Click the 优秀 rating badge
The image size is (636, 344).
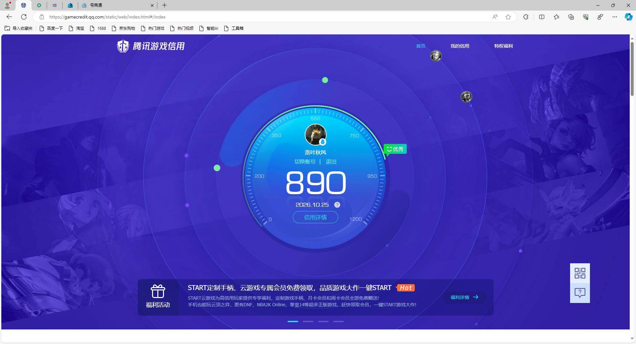pyautogui.click(x=395, y=149)
